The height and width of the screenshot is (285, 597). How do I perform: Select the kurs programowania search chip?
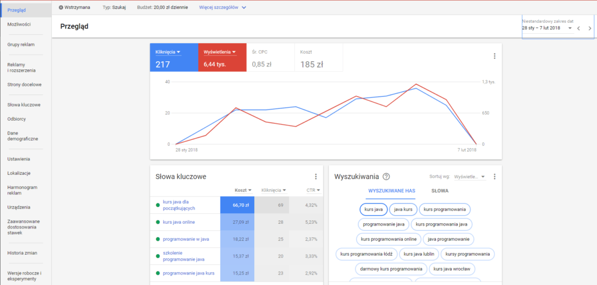pos(445,209)
